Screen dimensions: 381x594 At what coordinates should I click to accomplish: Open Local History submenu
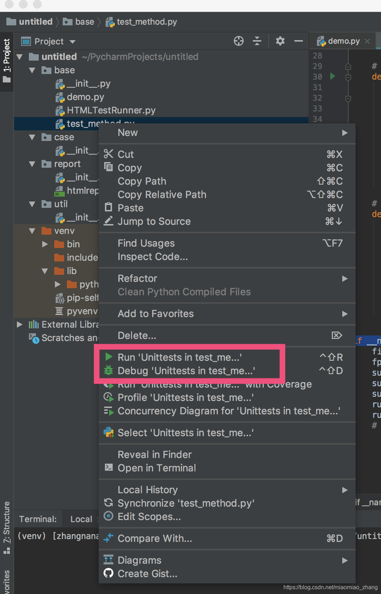[x=227, y=490]
